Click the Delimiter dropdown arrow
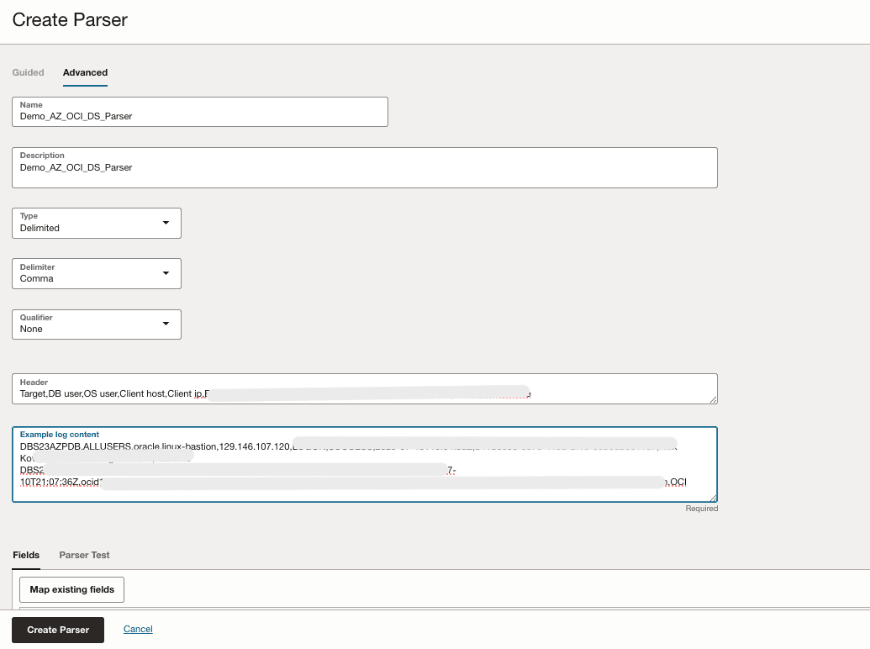 (x=166, y=273)
